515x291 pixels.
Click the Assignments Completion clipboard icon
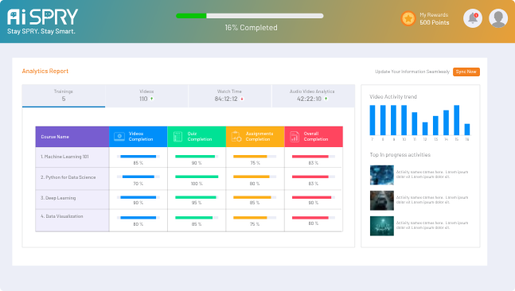pos(236,137)
